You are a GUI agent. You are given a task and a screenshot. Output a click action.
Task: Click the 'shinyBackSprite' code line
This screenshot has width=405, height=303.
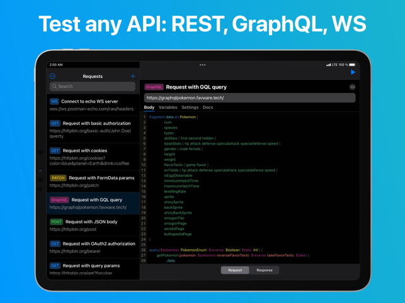pos(178,212)
